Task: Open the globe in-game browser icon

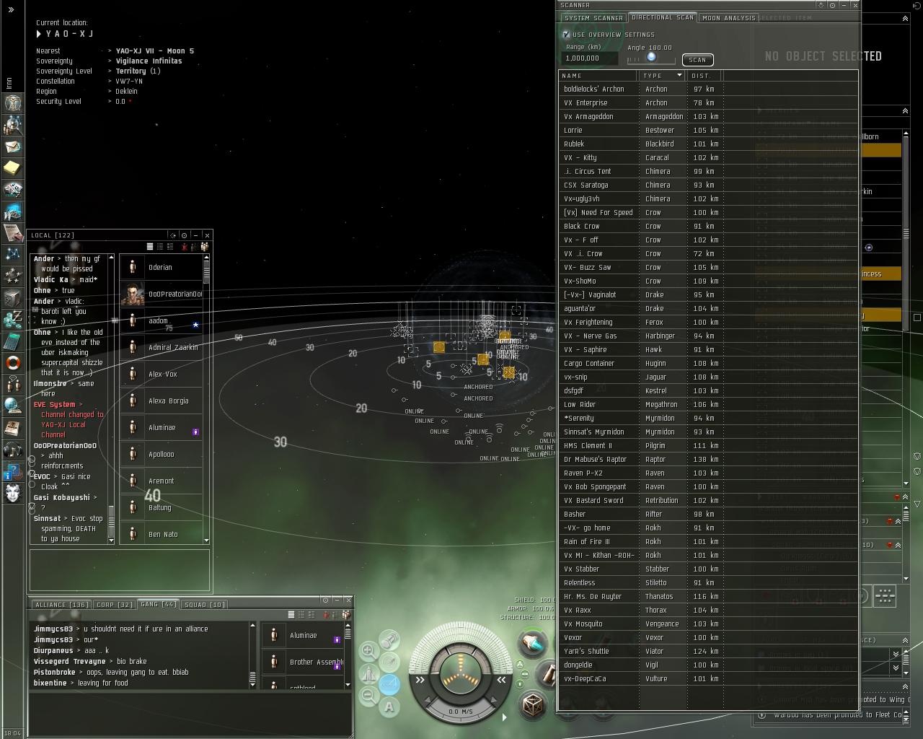Action: point(13,406)
